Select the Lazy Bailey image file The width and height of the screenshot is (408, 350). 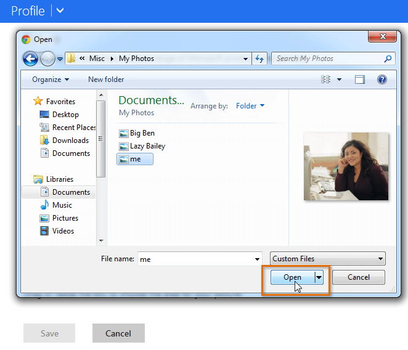click(x=142, y=146)
